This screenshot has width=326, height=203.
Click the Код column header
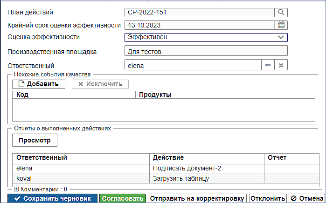tap(74, 95)
